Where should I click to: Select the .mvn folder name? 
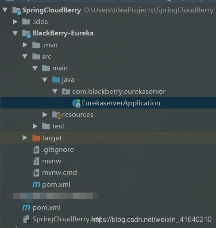click(x=50, y=45)
